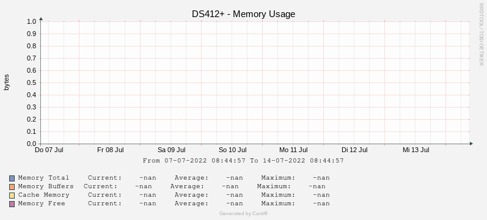
Task: Select the Fr 08 Jul axis label
Action: tap(110, 150)
